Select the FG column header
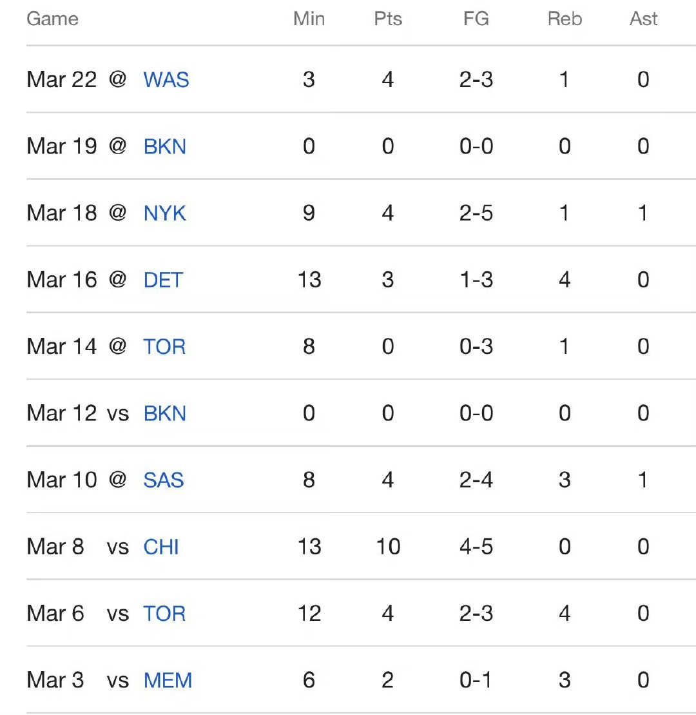Screen dimensions: 696x715 click(x=476, y=19)
